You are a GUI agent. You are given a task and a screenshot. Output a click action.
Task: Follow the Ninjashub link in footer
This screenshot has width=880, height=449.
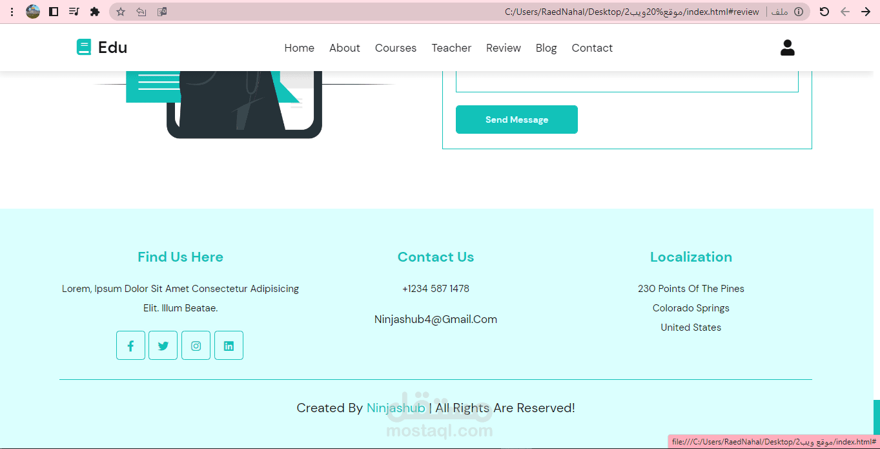point(396,408)
